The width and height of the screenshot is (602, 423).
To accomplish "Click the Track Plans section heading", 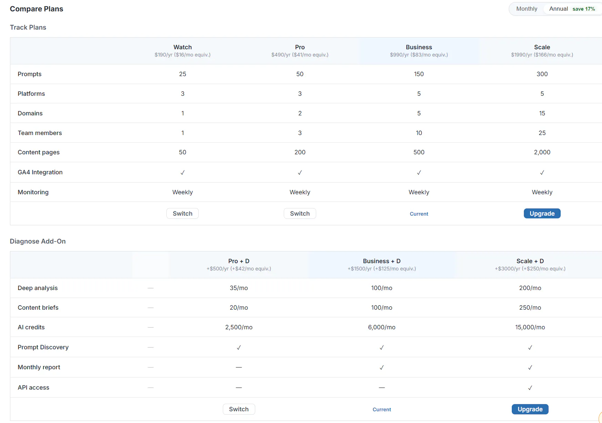I will pos(28,28).
